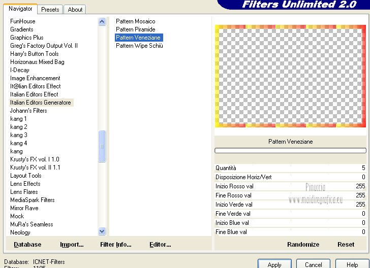Image resolution: width=370 pixels, height=268 pixels.
Task: Adjust Inizio Rosso val slider
Action: (291, 186)
